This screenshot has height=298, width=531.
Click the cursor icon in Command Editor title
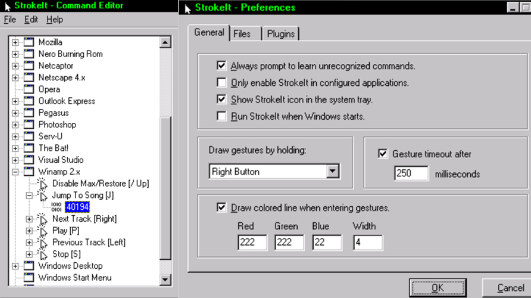pyautogui.click(x=8, y=6)
